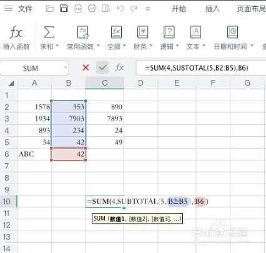Expand the 文本 dropdown arrow

(x=204, y=46)
